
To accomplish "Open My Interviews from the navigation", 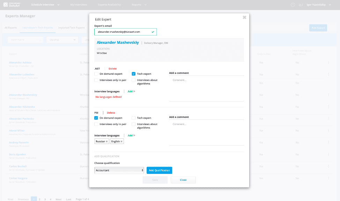I will click(79, 5).
